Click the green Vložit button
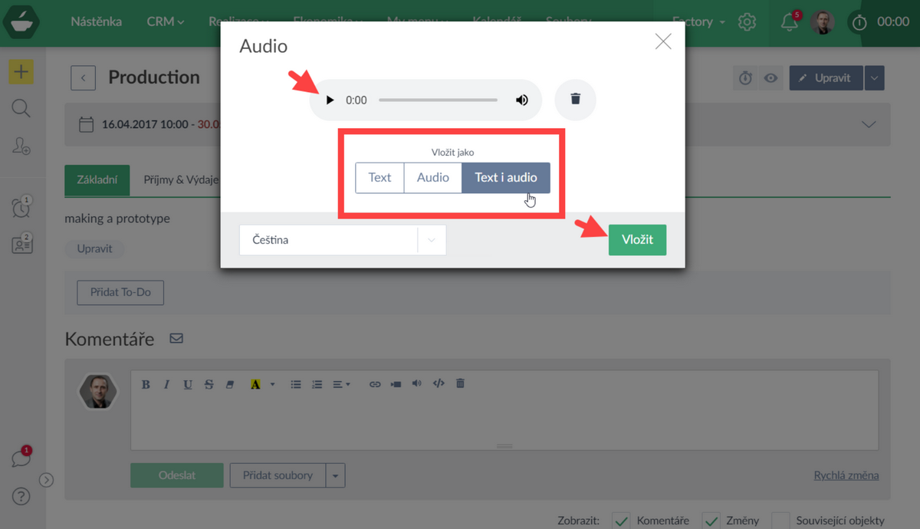The height and width of the screenshot is (529, 920). [637, 240]
